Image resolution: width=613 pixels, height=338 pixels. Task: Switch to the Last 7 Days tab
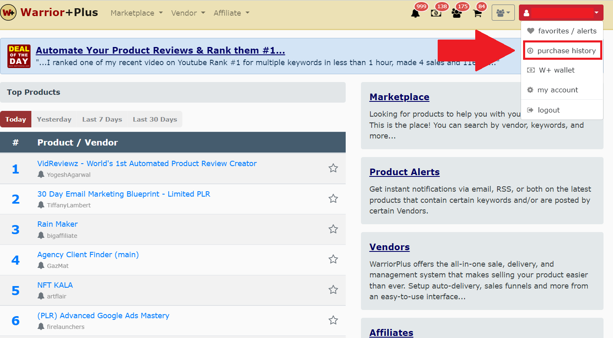(102, 119)
